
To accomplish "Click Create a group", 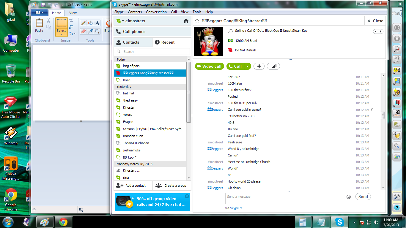I will click(x=172, y=186).
